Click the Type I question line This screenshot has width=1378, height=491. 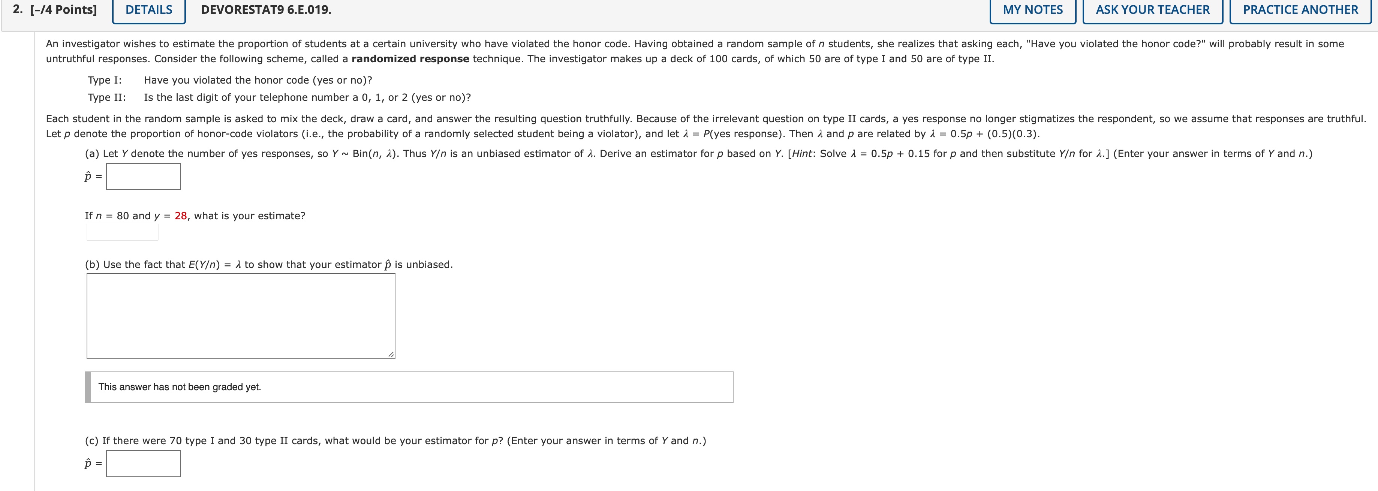(230, 80)
